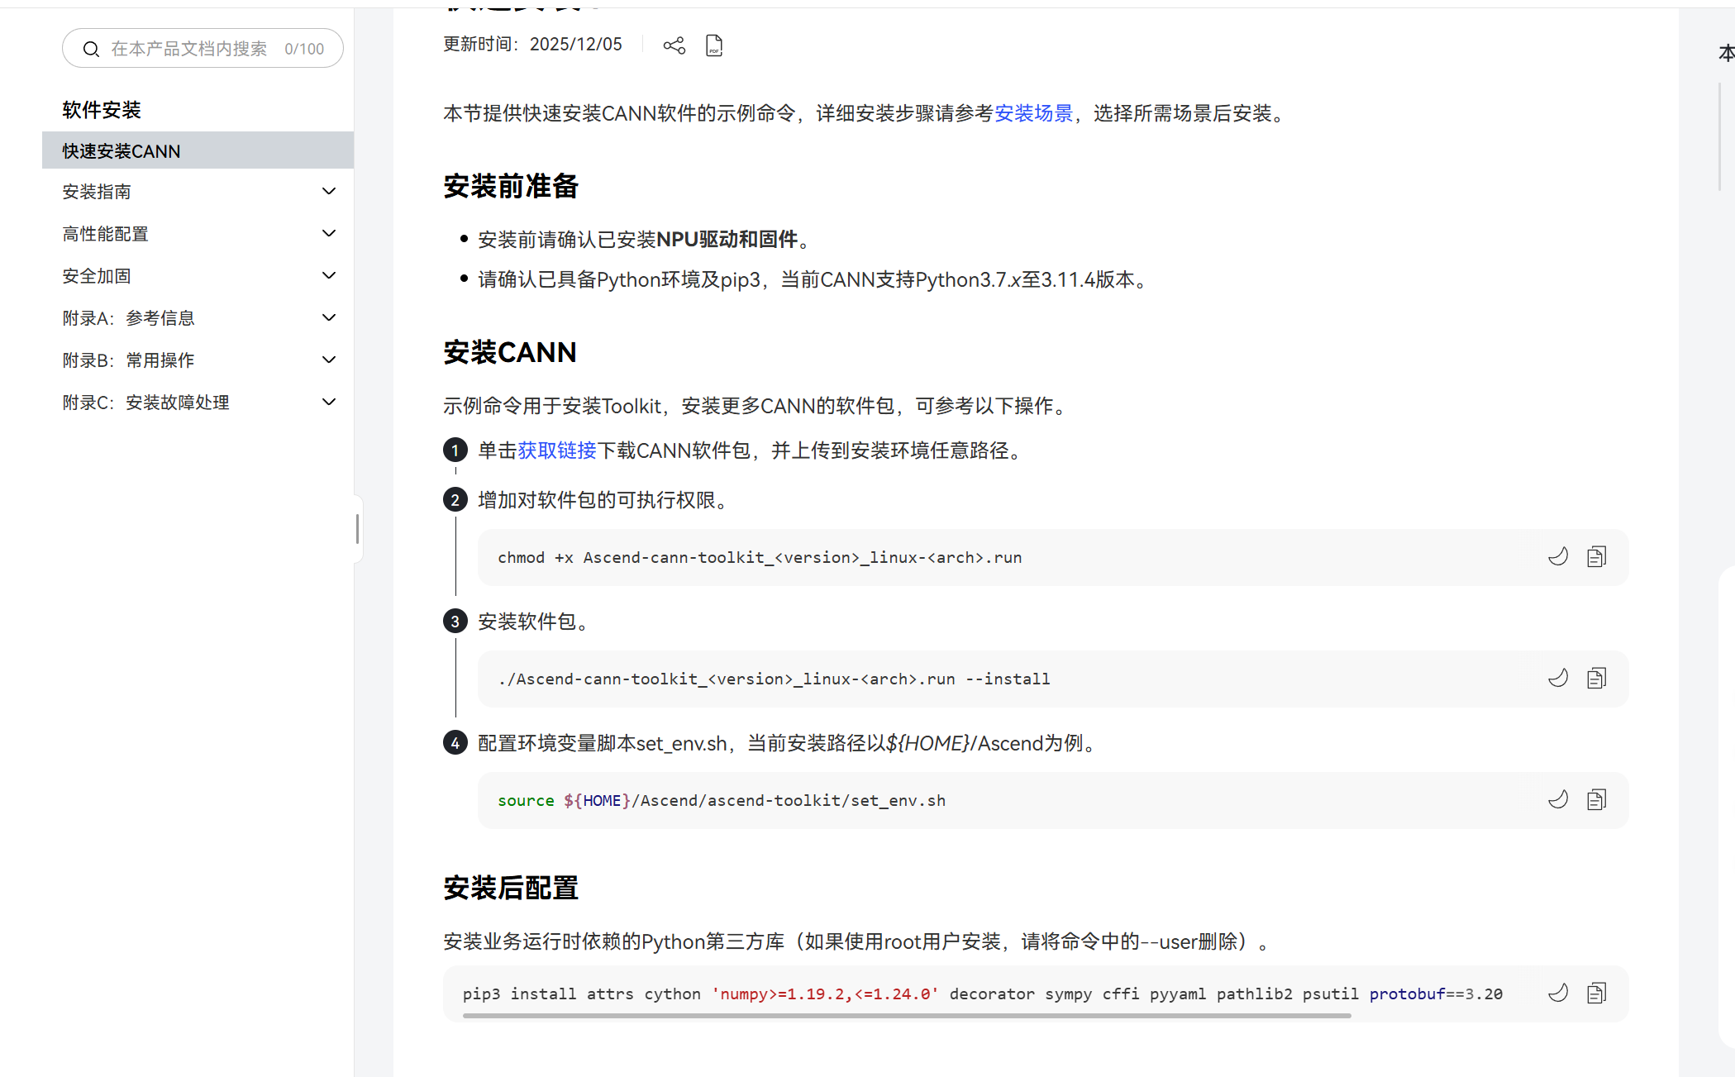Copy the source set_env.sh command
The height and width of the screenshot is (1077, 1735).
coord(1596,800)
